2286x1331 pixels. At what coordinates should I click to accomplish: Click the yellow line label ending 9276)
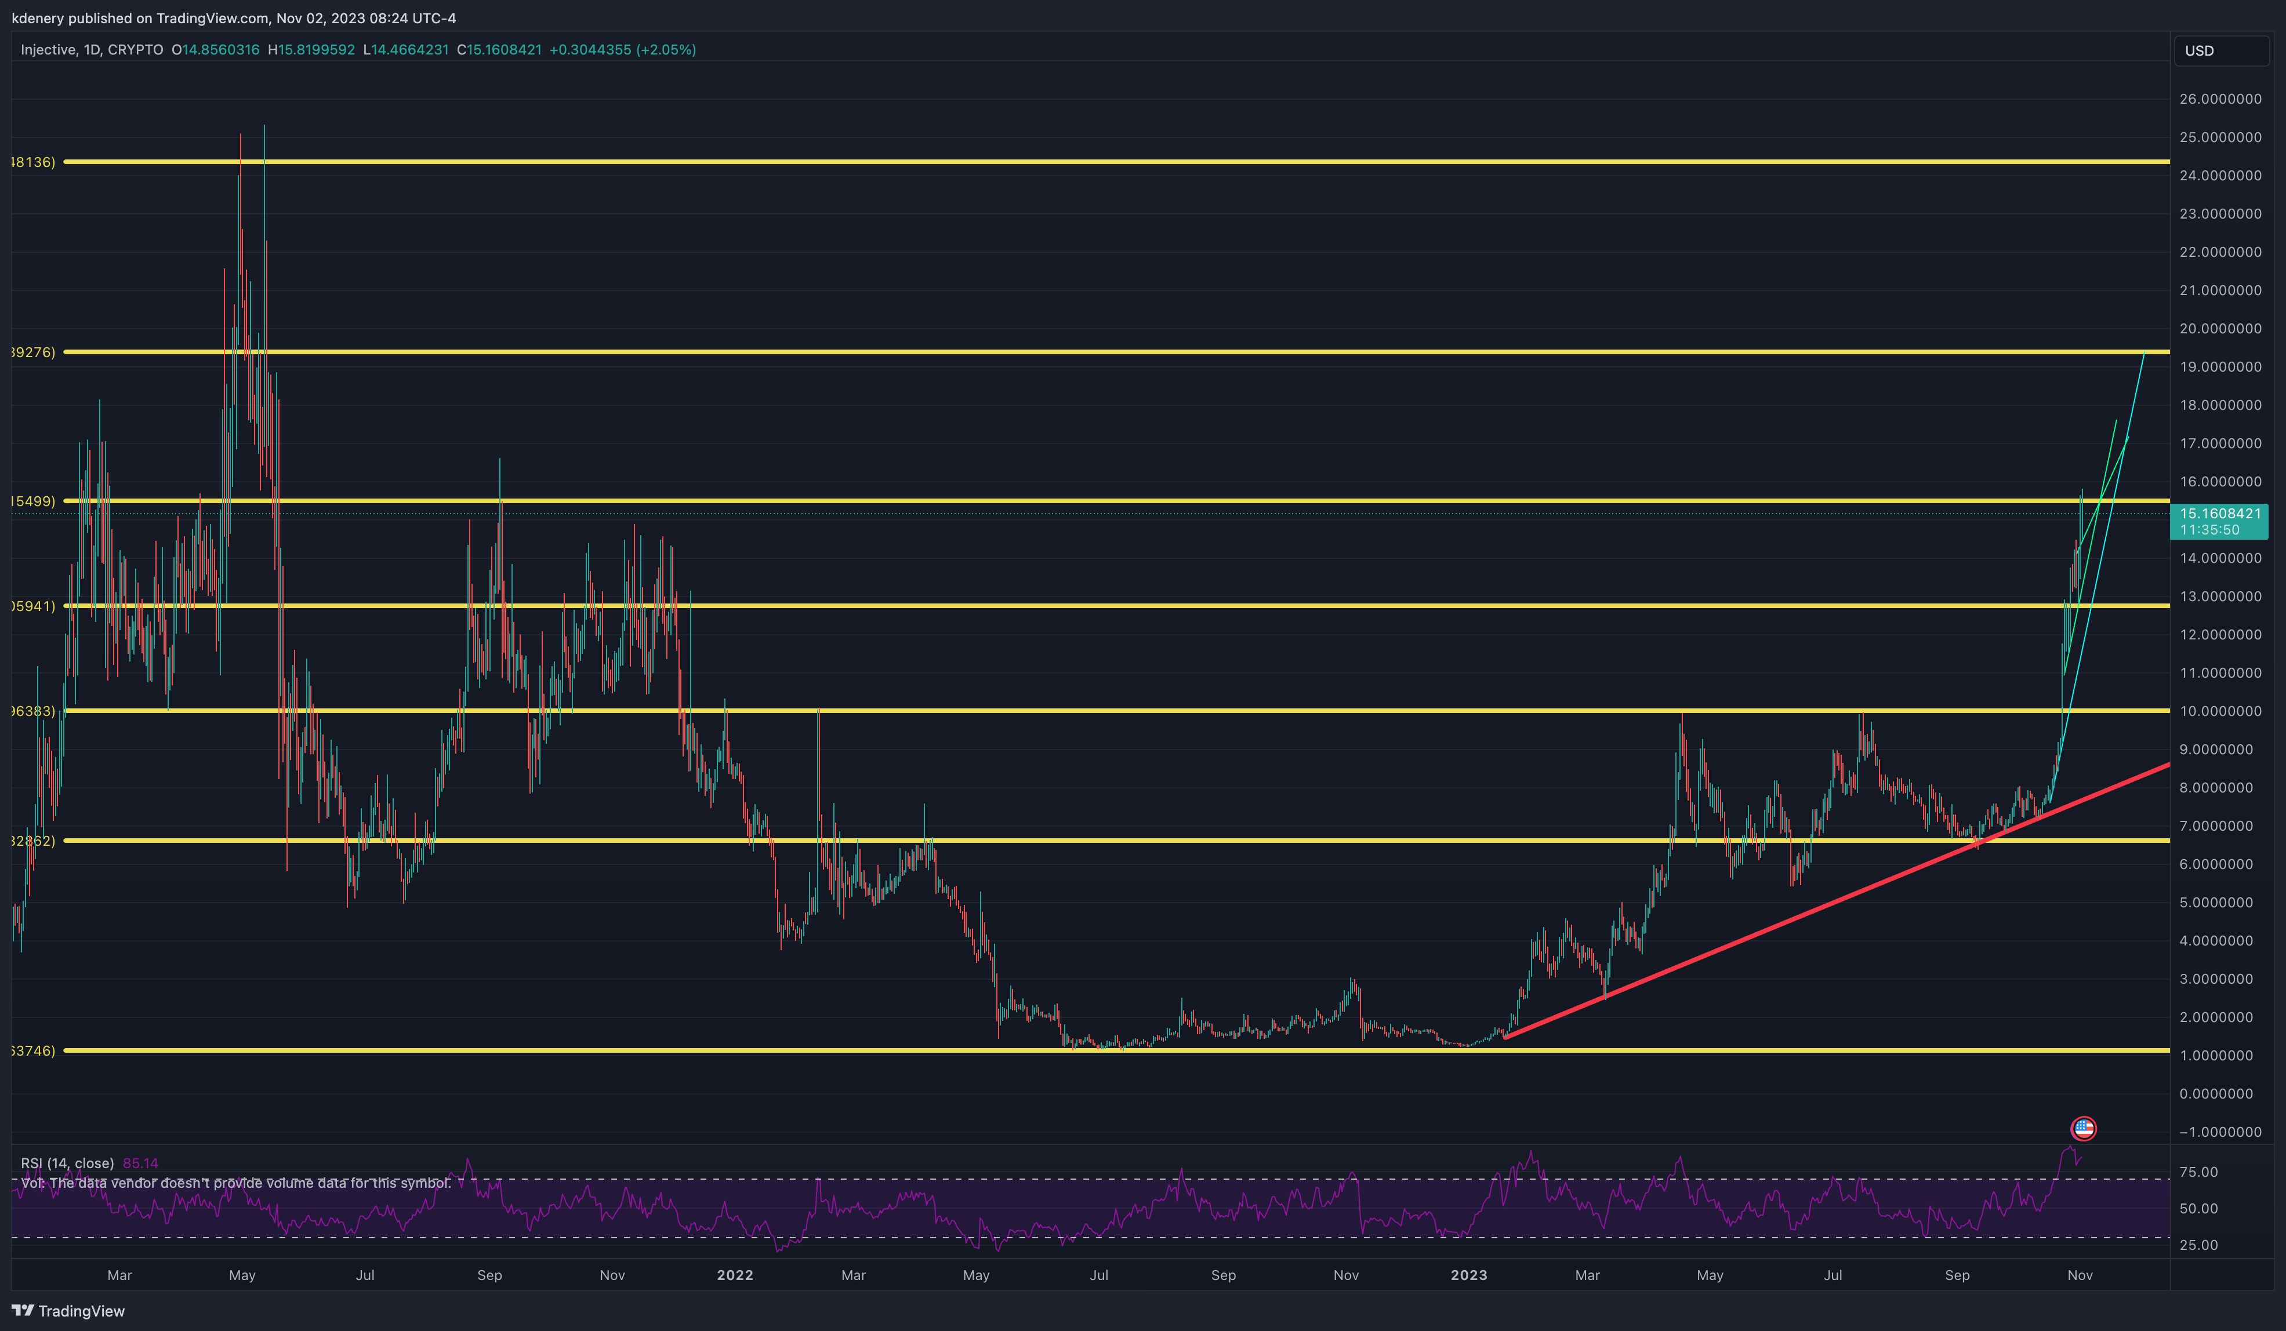coord(34,352)
